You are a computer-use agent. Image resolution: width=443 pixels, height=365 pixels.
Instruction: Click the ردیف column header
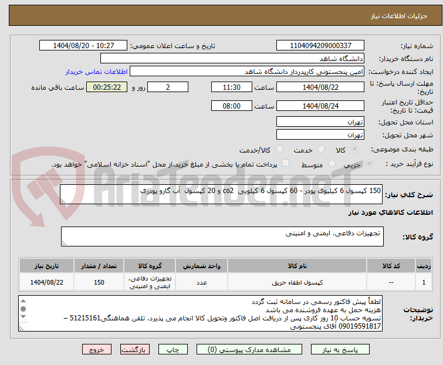pos(424,266)
